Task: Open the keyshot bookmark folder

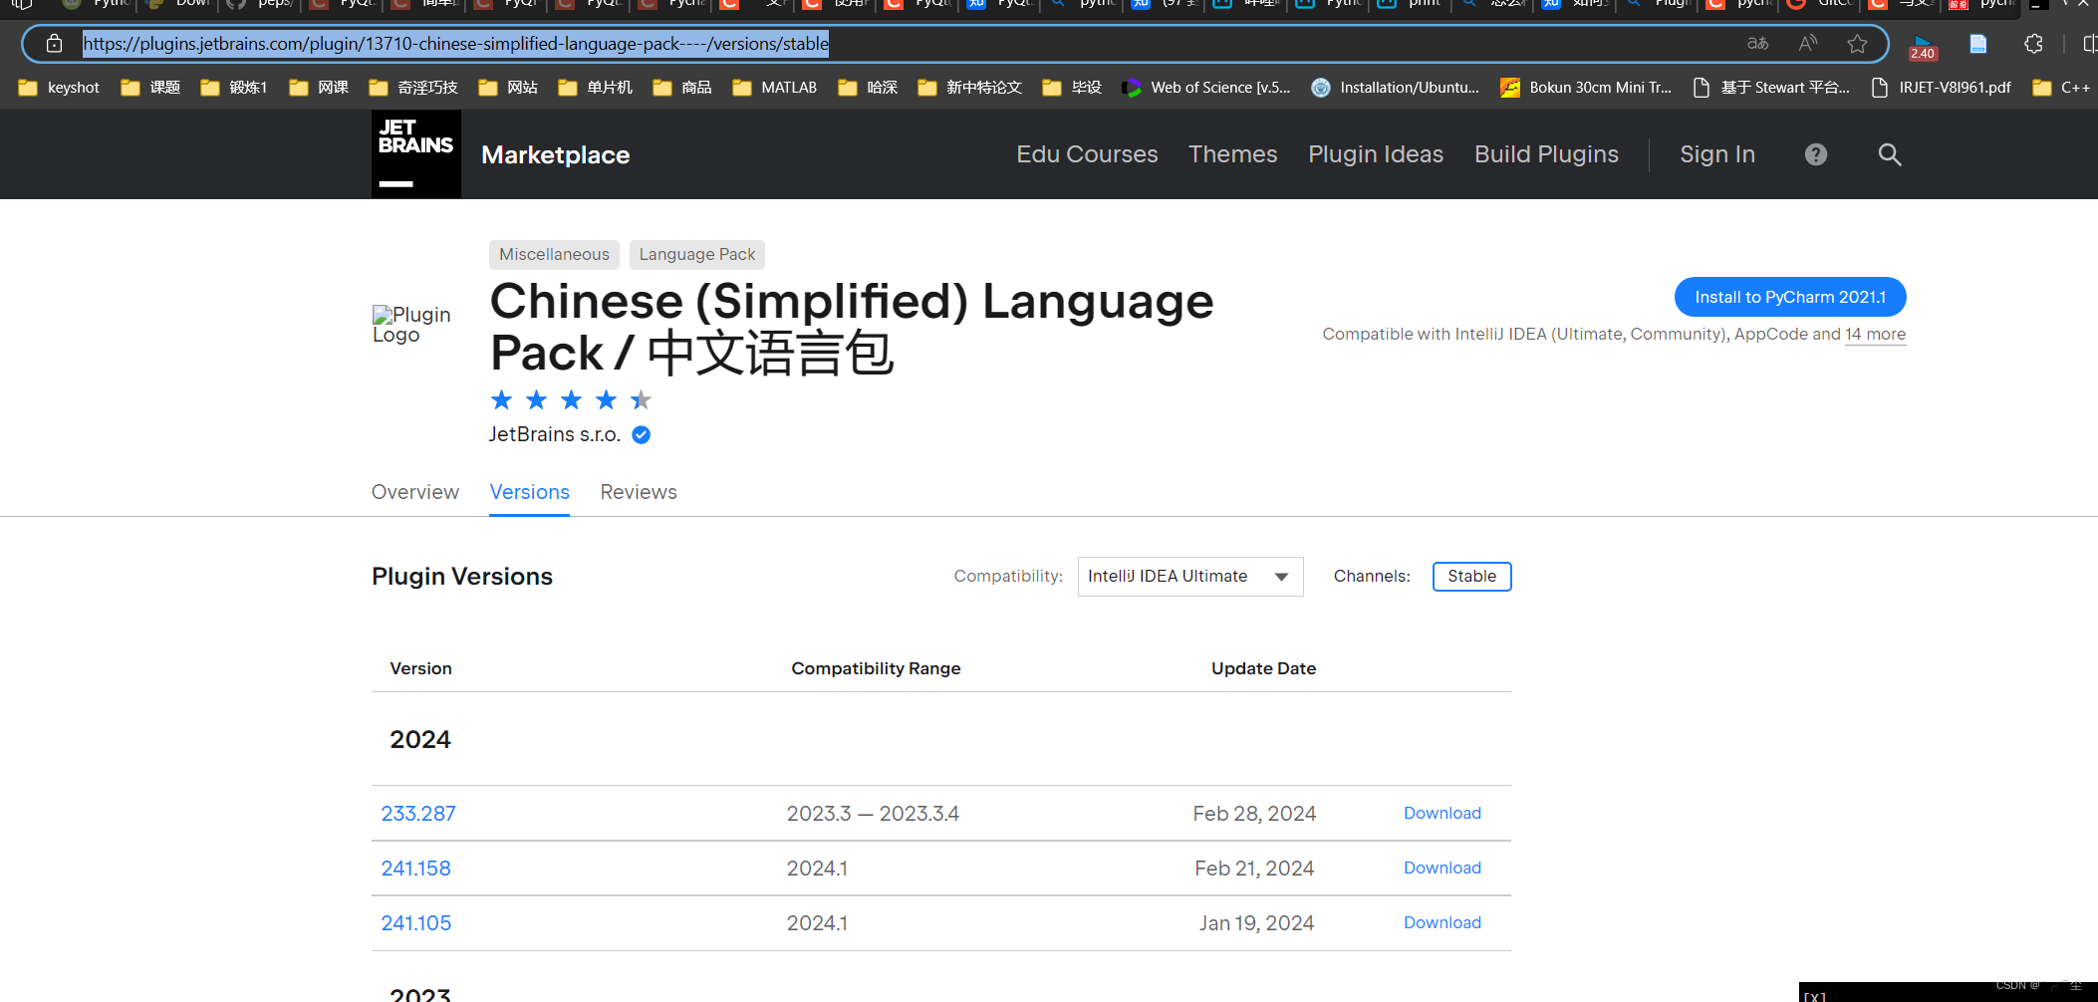Action: (x=59, y=88)
